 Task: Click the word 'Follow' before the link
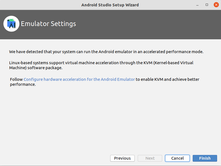[16, 79]
